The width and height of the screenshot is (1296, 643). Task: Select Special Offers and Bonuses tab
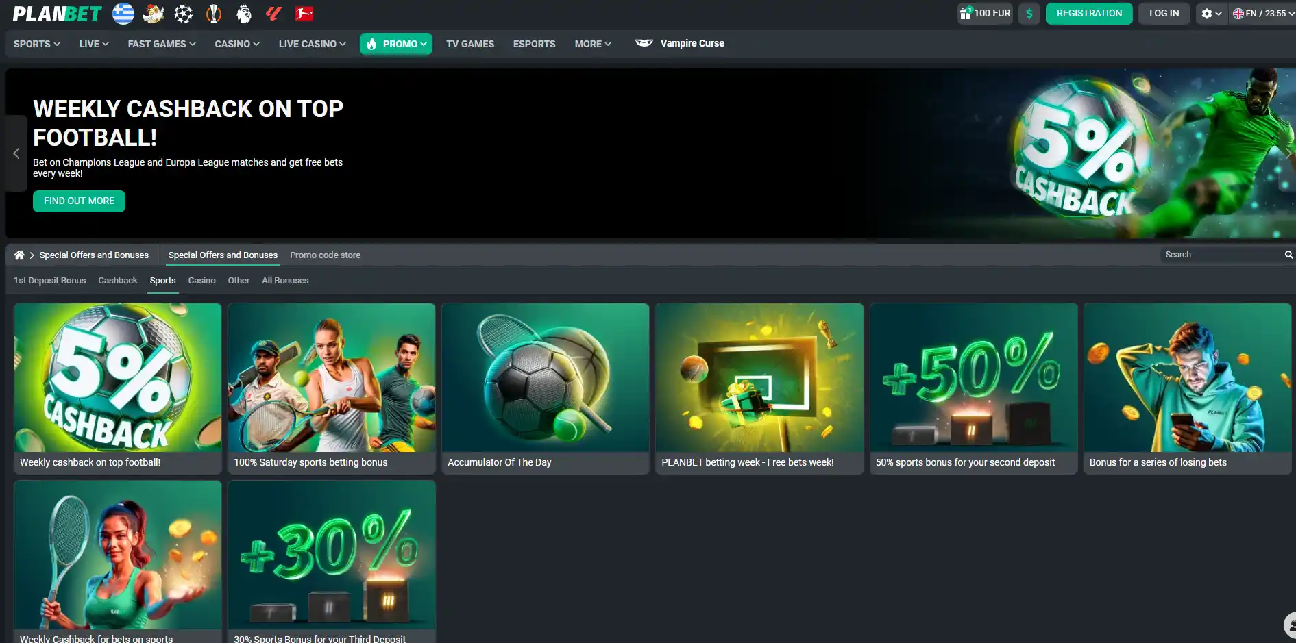pos(223,255)
